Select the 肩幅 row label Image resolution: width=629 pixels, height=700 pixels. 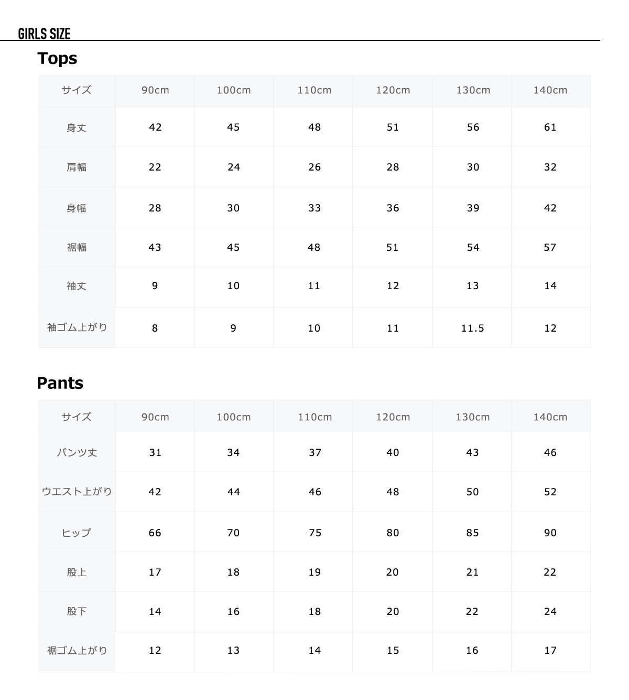click(77, 167)
